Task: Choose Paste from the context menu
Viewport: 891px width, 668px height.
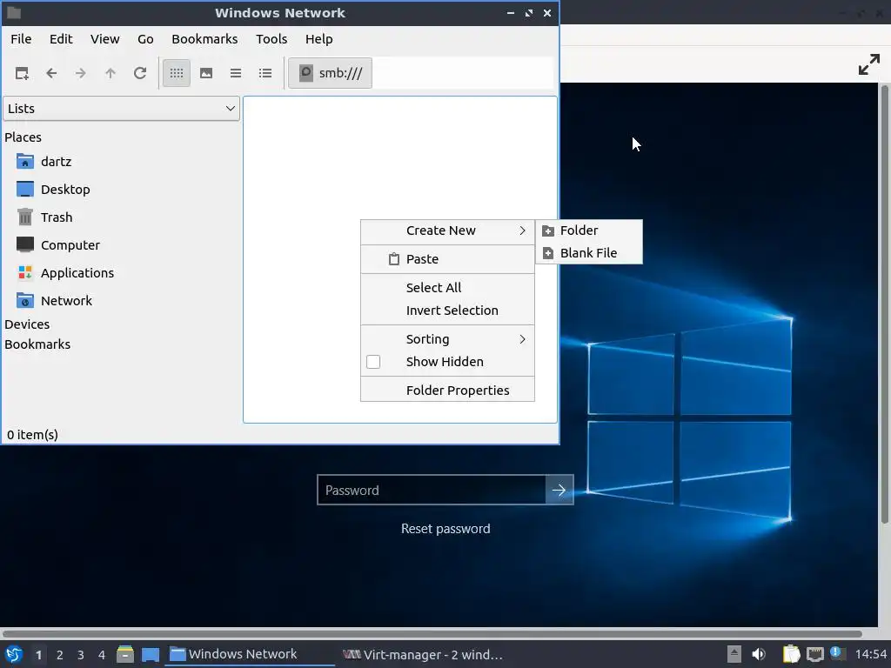Action: point(448,259)
